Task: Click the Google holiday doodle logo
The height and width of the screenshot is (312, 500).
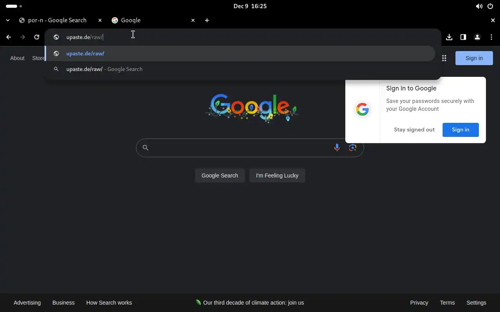Action: (252, 108)
